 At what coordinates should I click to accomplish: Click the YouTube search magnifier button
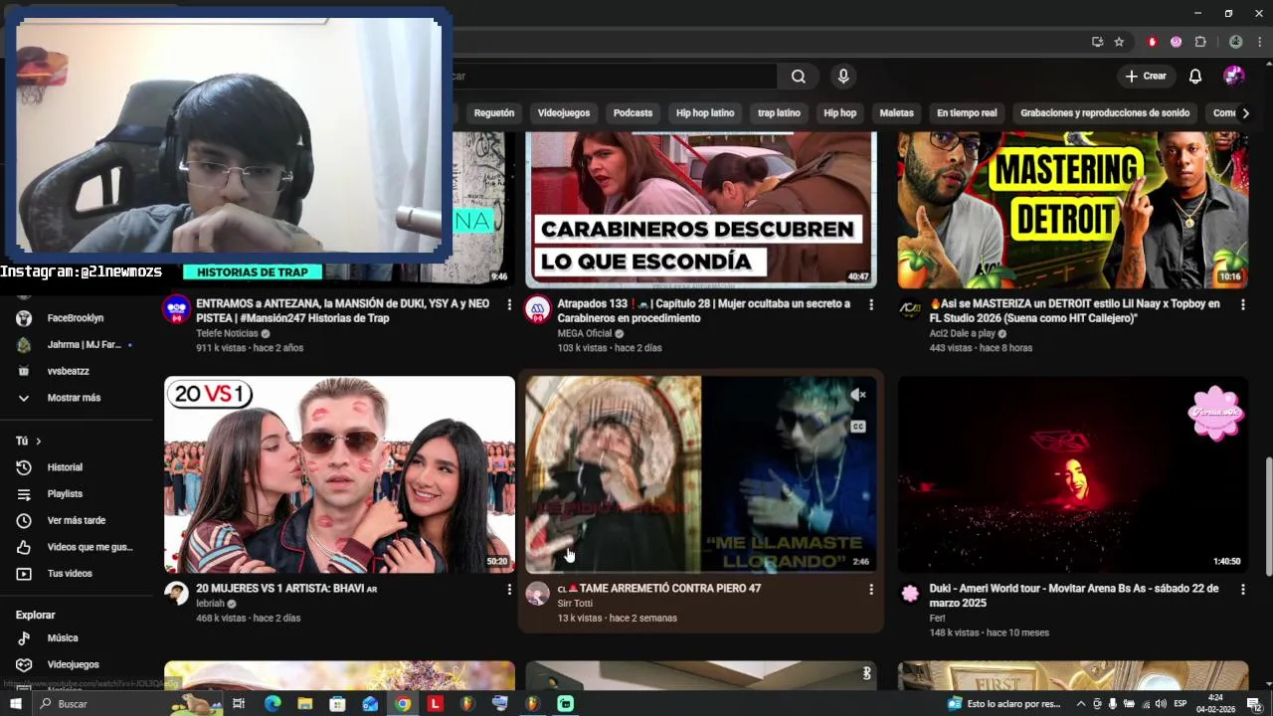[x=798, y=77]
